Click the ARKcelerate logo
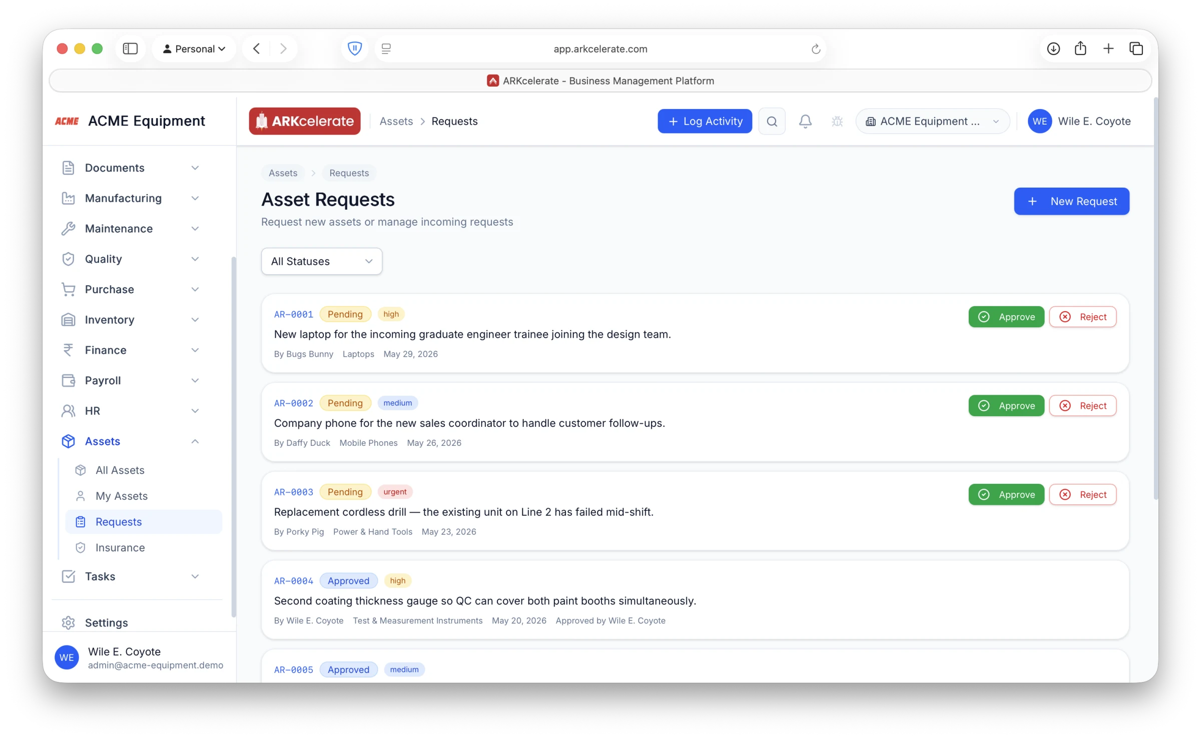The width and height of the screenshot is (1201, 739). 305,121
